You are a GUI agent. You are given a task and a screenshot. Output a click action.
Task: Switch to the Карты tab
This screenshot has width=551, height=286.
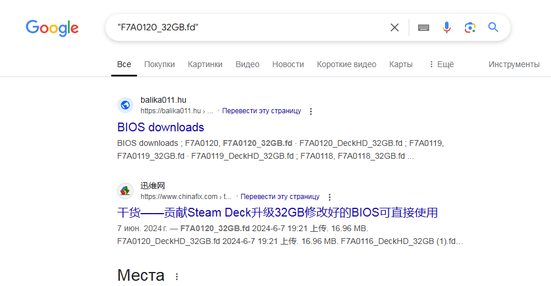(x=401, y=64)
